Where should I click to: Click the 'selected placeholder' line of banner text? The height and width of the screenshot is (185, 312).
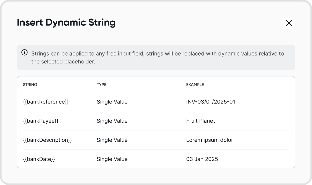(x=63, y=62)
